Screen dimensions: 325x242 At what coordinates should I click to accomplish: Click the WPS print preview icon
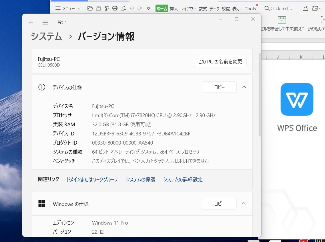(123, 8)
